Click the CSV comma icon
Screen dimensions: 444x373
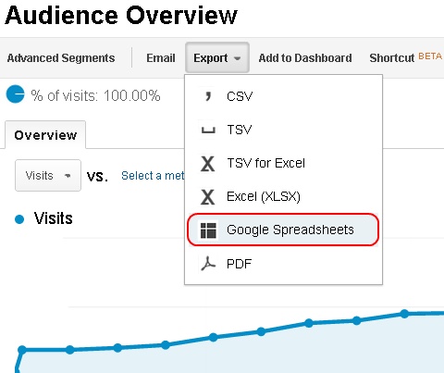pyautogui.click(x=208, y=96)
